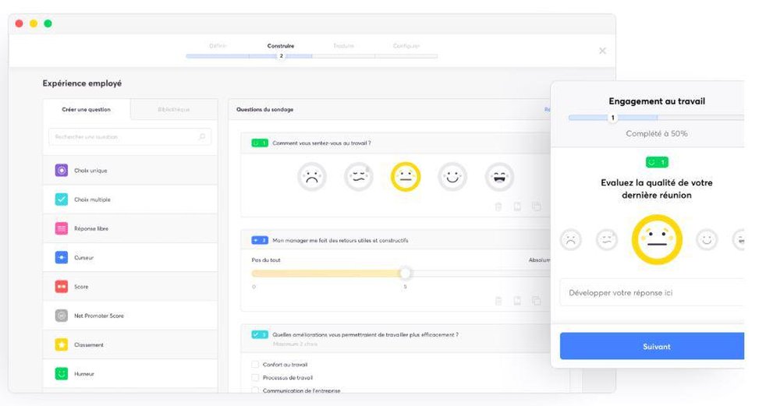Click the bookmark icon on question 2 card
This screenshot has height=406, width=780.
[517, 301]
